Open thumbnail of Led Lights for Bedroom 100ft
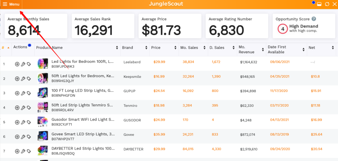The height and width of the screenshot is (161, 338). click(x=43, y=64)
